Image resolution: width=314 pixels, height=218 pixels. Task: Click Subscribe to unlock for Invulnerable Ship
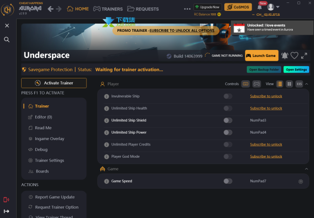266,96
